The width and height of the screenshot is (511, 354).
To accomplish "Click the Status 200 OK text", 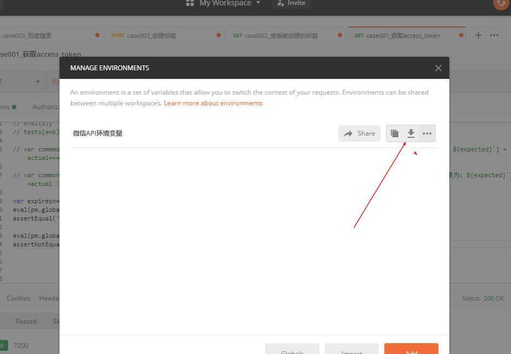I will pos(482,298).
